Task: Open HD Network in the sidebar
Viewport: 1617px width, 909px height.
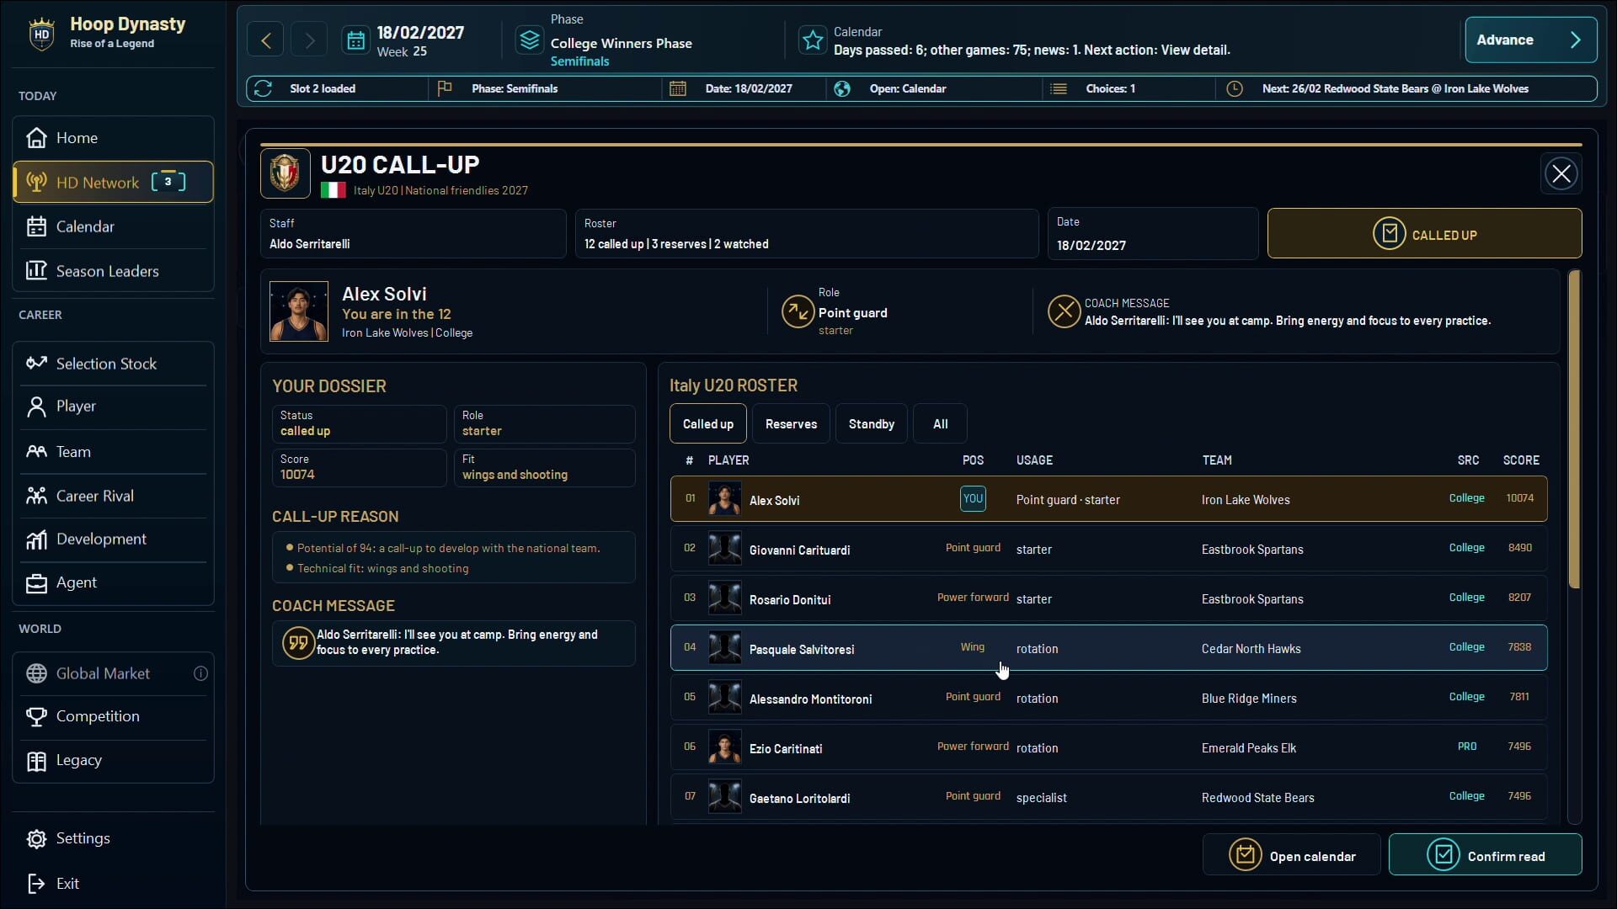Action: coord(114,182)
